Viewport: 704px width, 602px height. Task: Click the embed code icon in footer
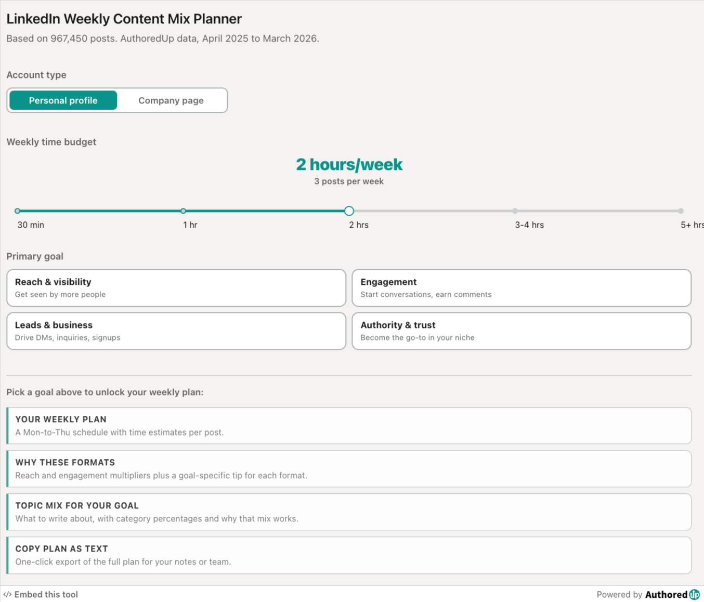pos(7,594)
